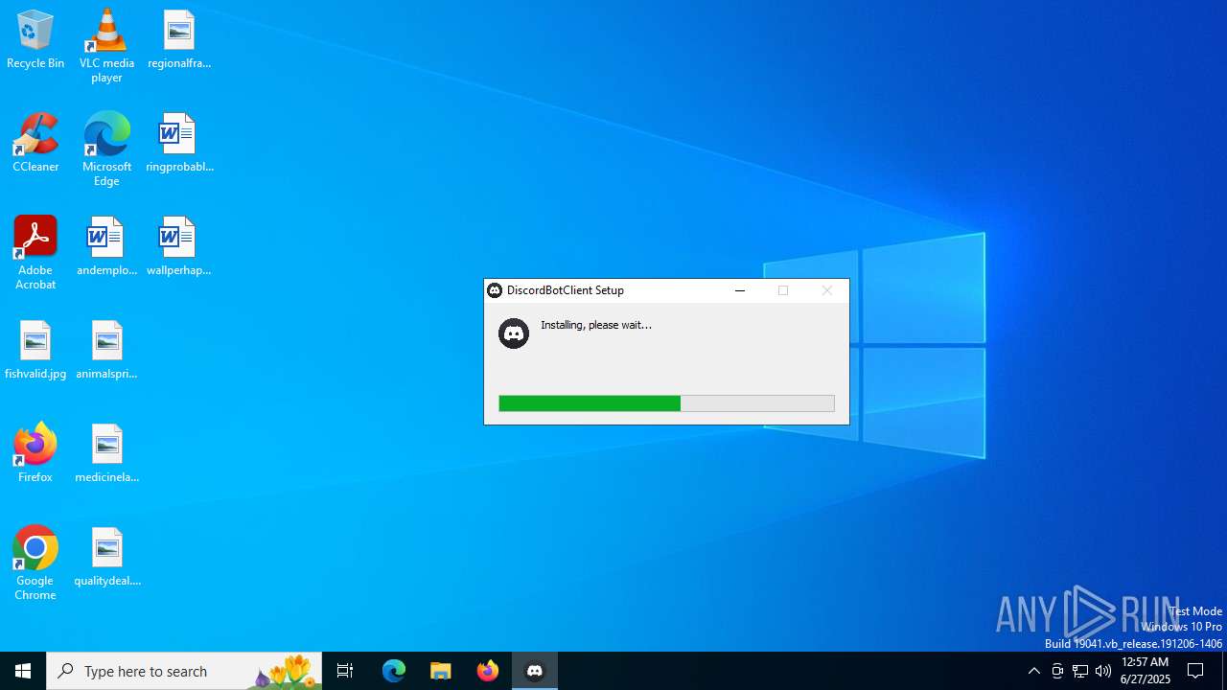Screen dimensions: 1227x690
Task: Select the andemplo... Word document
Action: 106,247
